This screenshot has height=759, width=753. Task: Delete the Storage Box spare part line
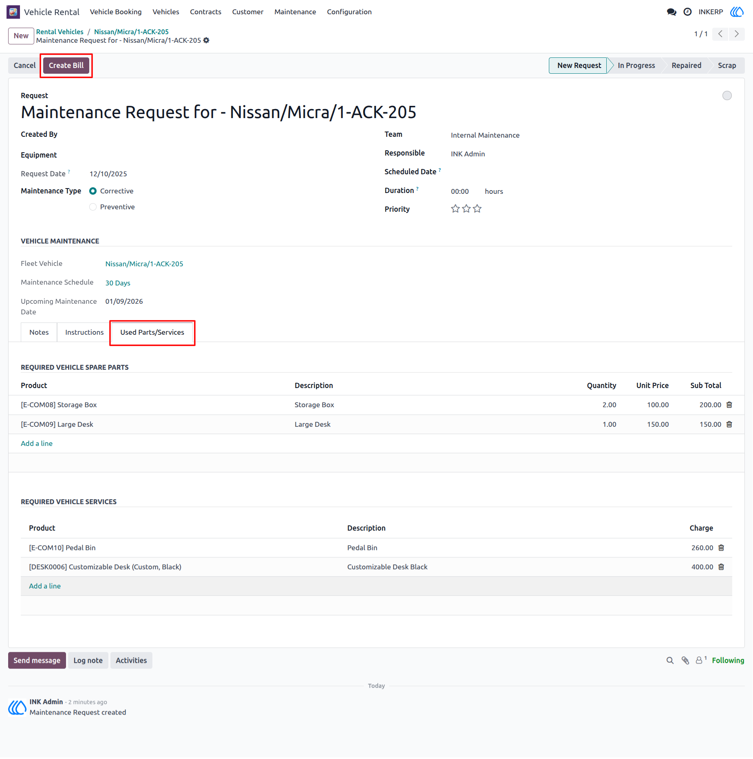coord(729,405)
